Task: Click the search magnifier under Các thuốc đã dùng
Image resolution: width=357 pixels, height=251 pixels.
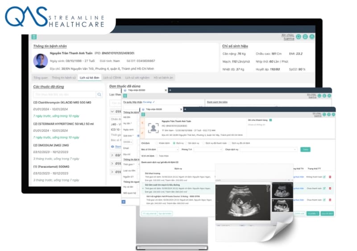Action: pyautogui.click(x=99, y=94)
